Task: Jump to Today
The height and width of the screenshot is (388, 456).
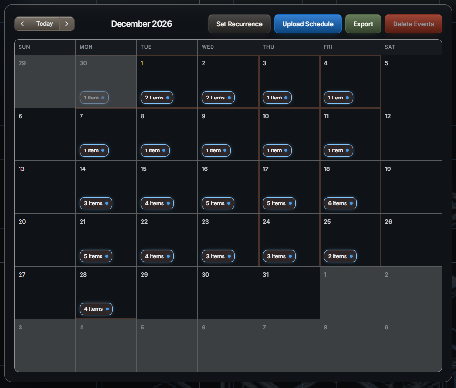Action: [44, 24]
